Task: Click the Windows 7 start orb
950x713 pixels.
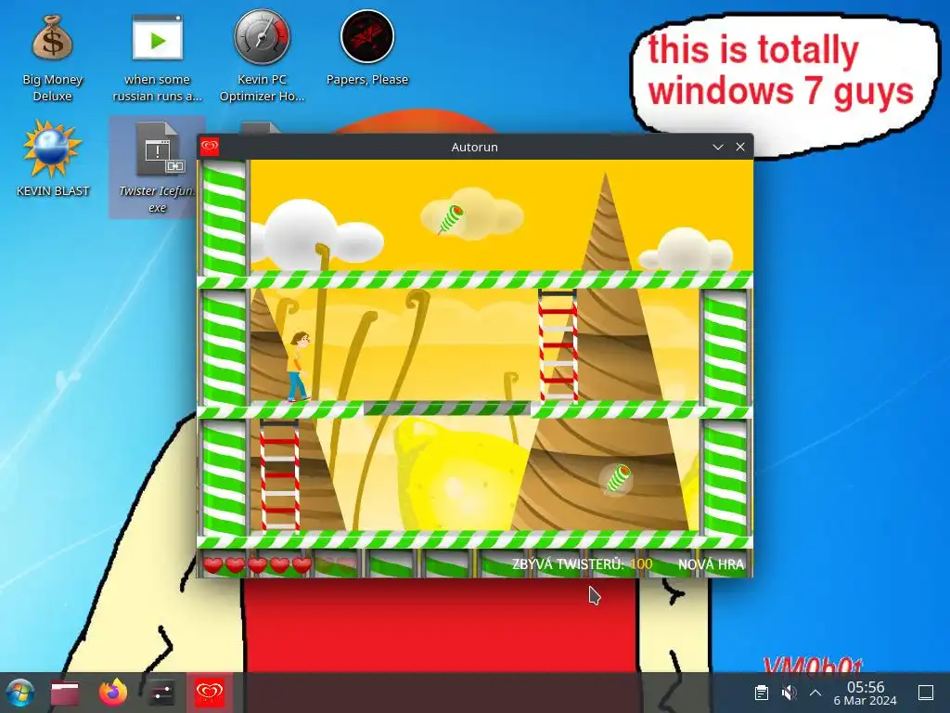Action: click(x=20, y=693)
